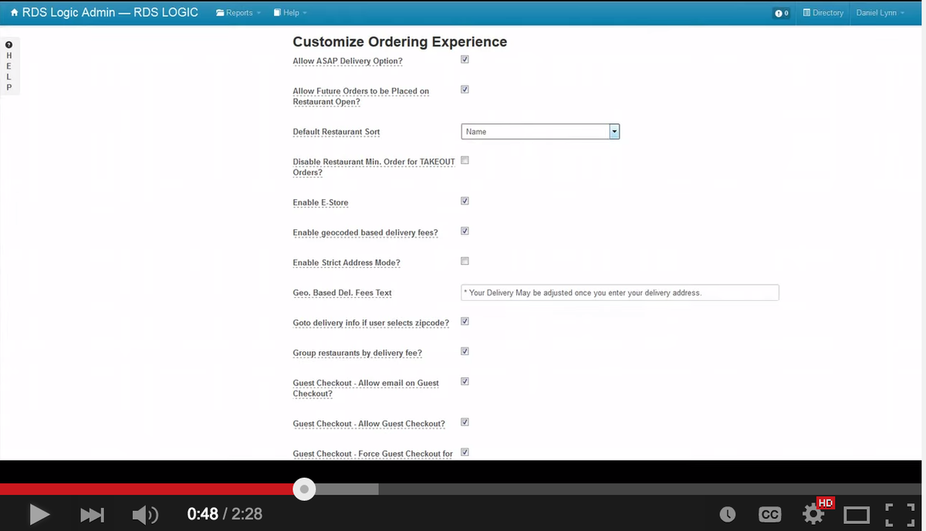This screenshot has width=926, height=531.
Task: Click the home icon beside RDS Logic Admin
Action: [x=15, y=12]
